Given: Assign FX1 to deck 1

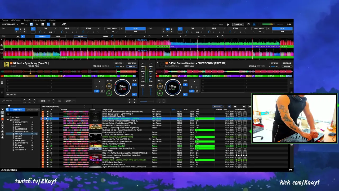Looking at the screenshot, I should tap(17, 29).
